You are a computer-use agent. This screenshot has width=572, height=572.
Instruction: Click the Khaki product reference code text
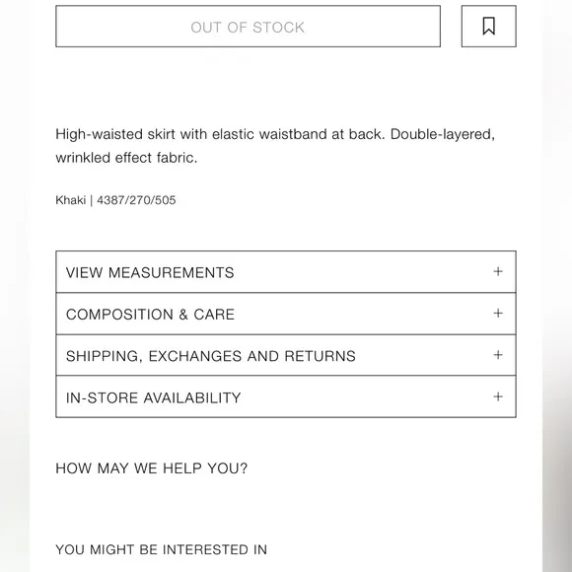click(115, 200)
